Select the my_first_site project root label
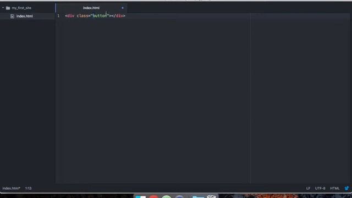352x198 pixels. (x=21, y=8)
